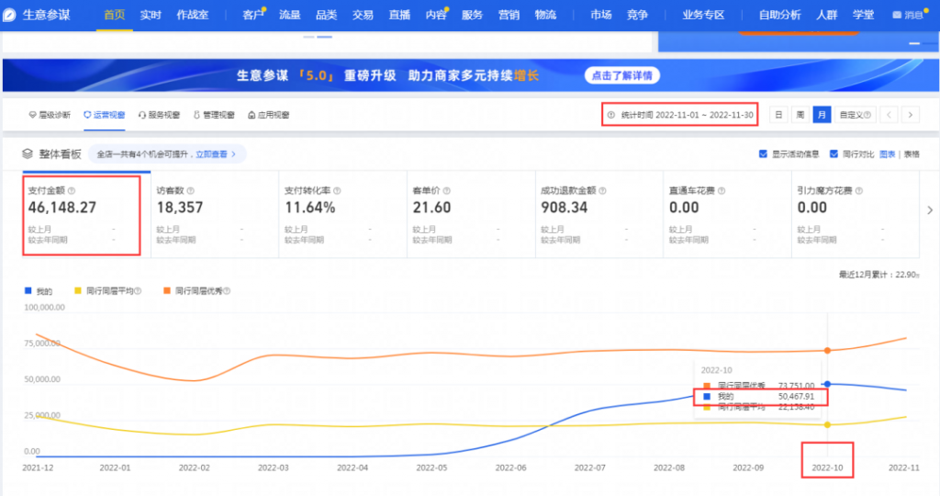Open the 业务专区 nav item

pos(703,15)
